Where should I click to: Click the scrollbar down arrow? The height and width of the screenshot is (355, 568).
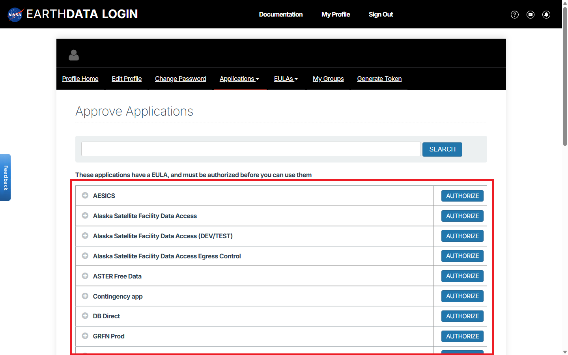565,352
